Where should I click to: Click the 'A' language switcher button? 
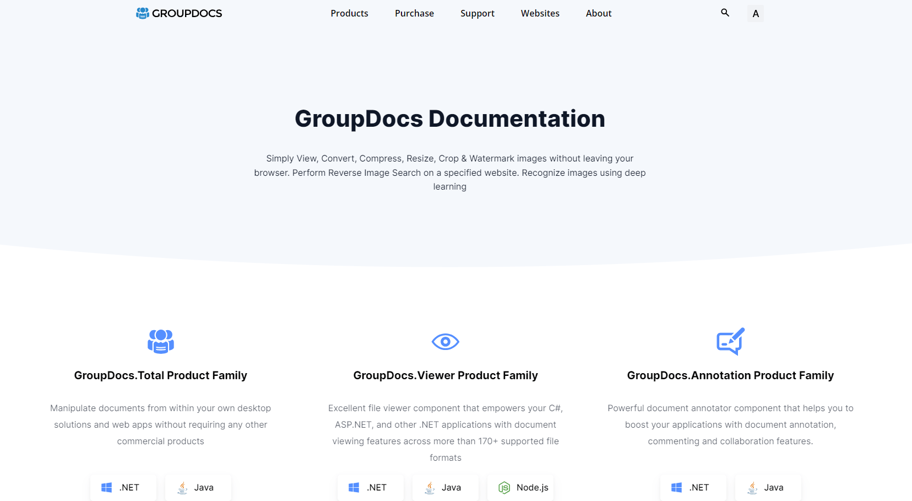pyautogui.click(x=756, y=14)
